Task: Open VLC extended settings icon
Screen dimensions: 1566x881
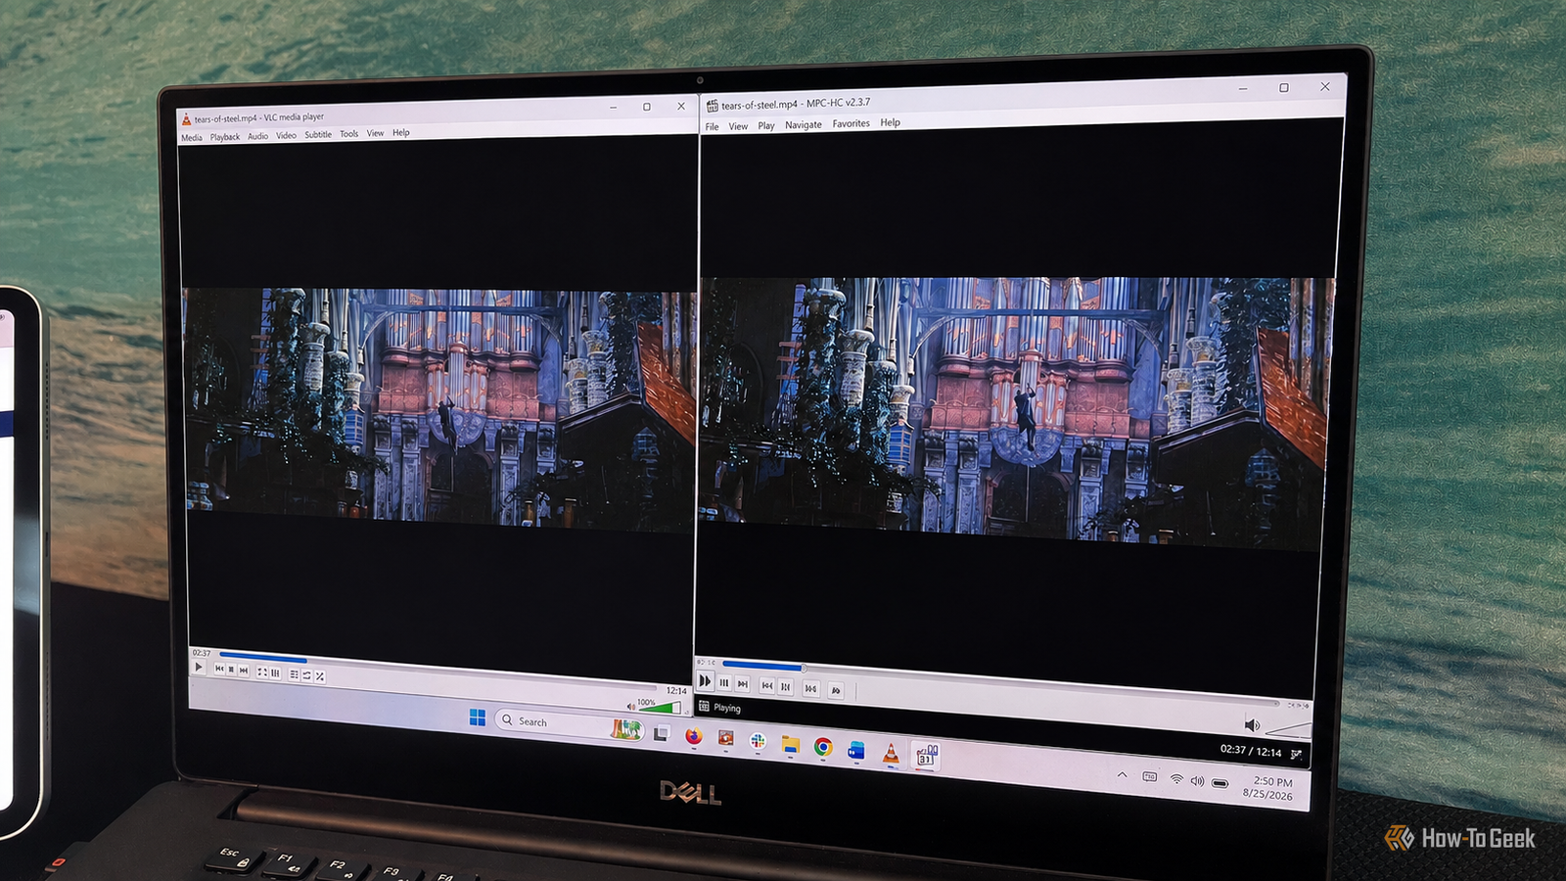Action: pyautogui.click(x=275, y=673)
